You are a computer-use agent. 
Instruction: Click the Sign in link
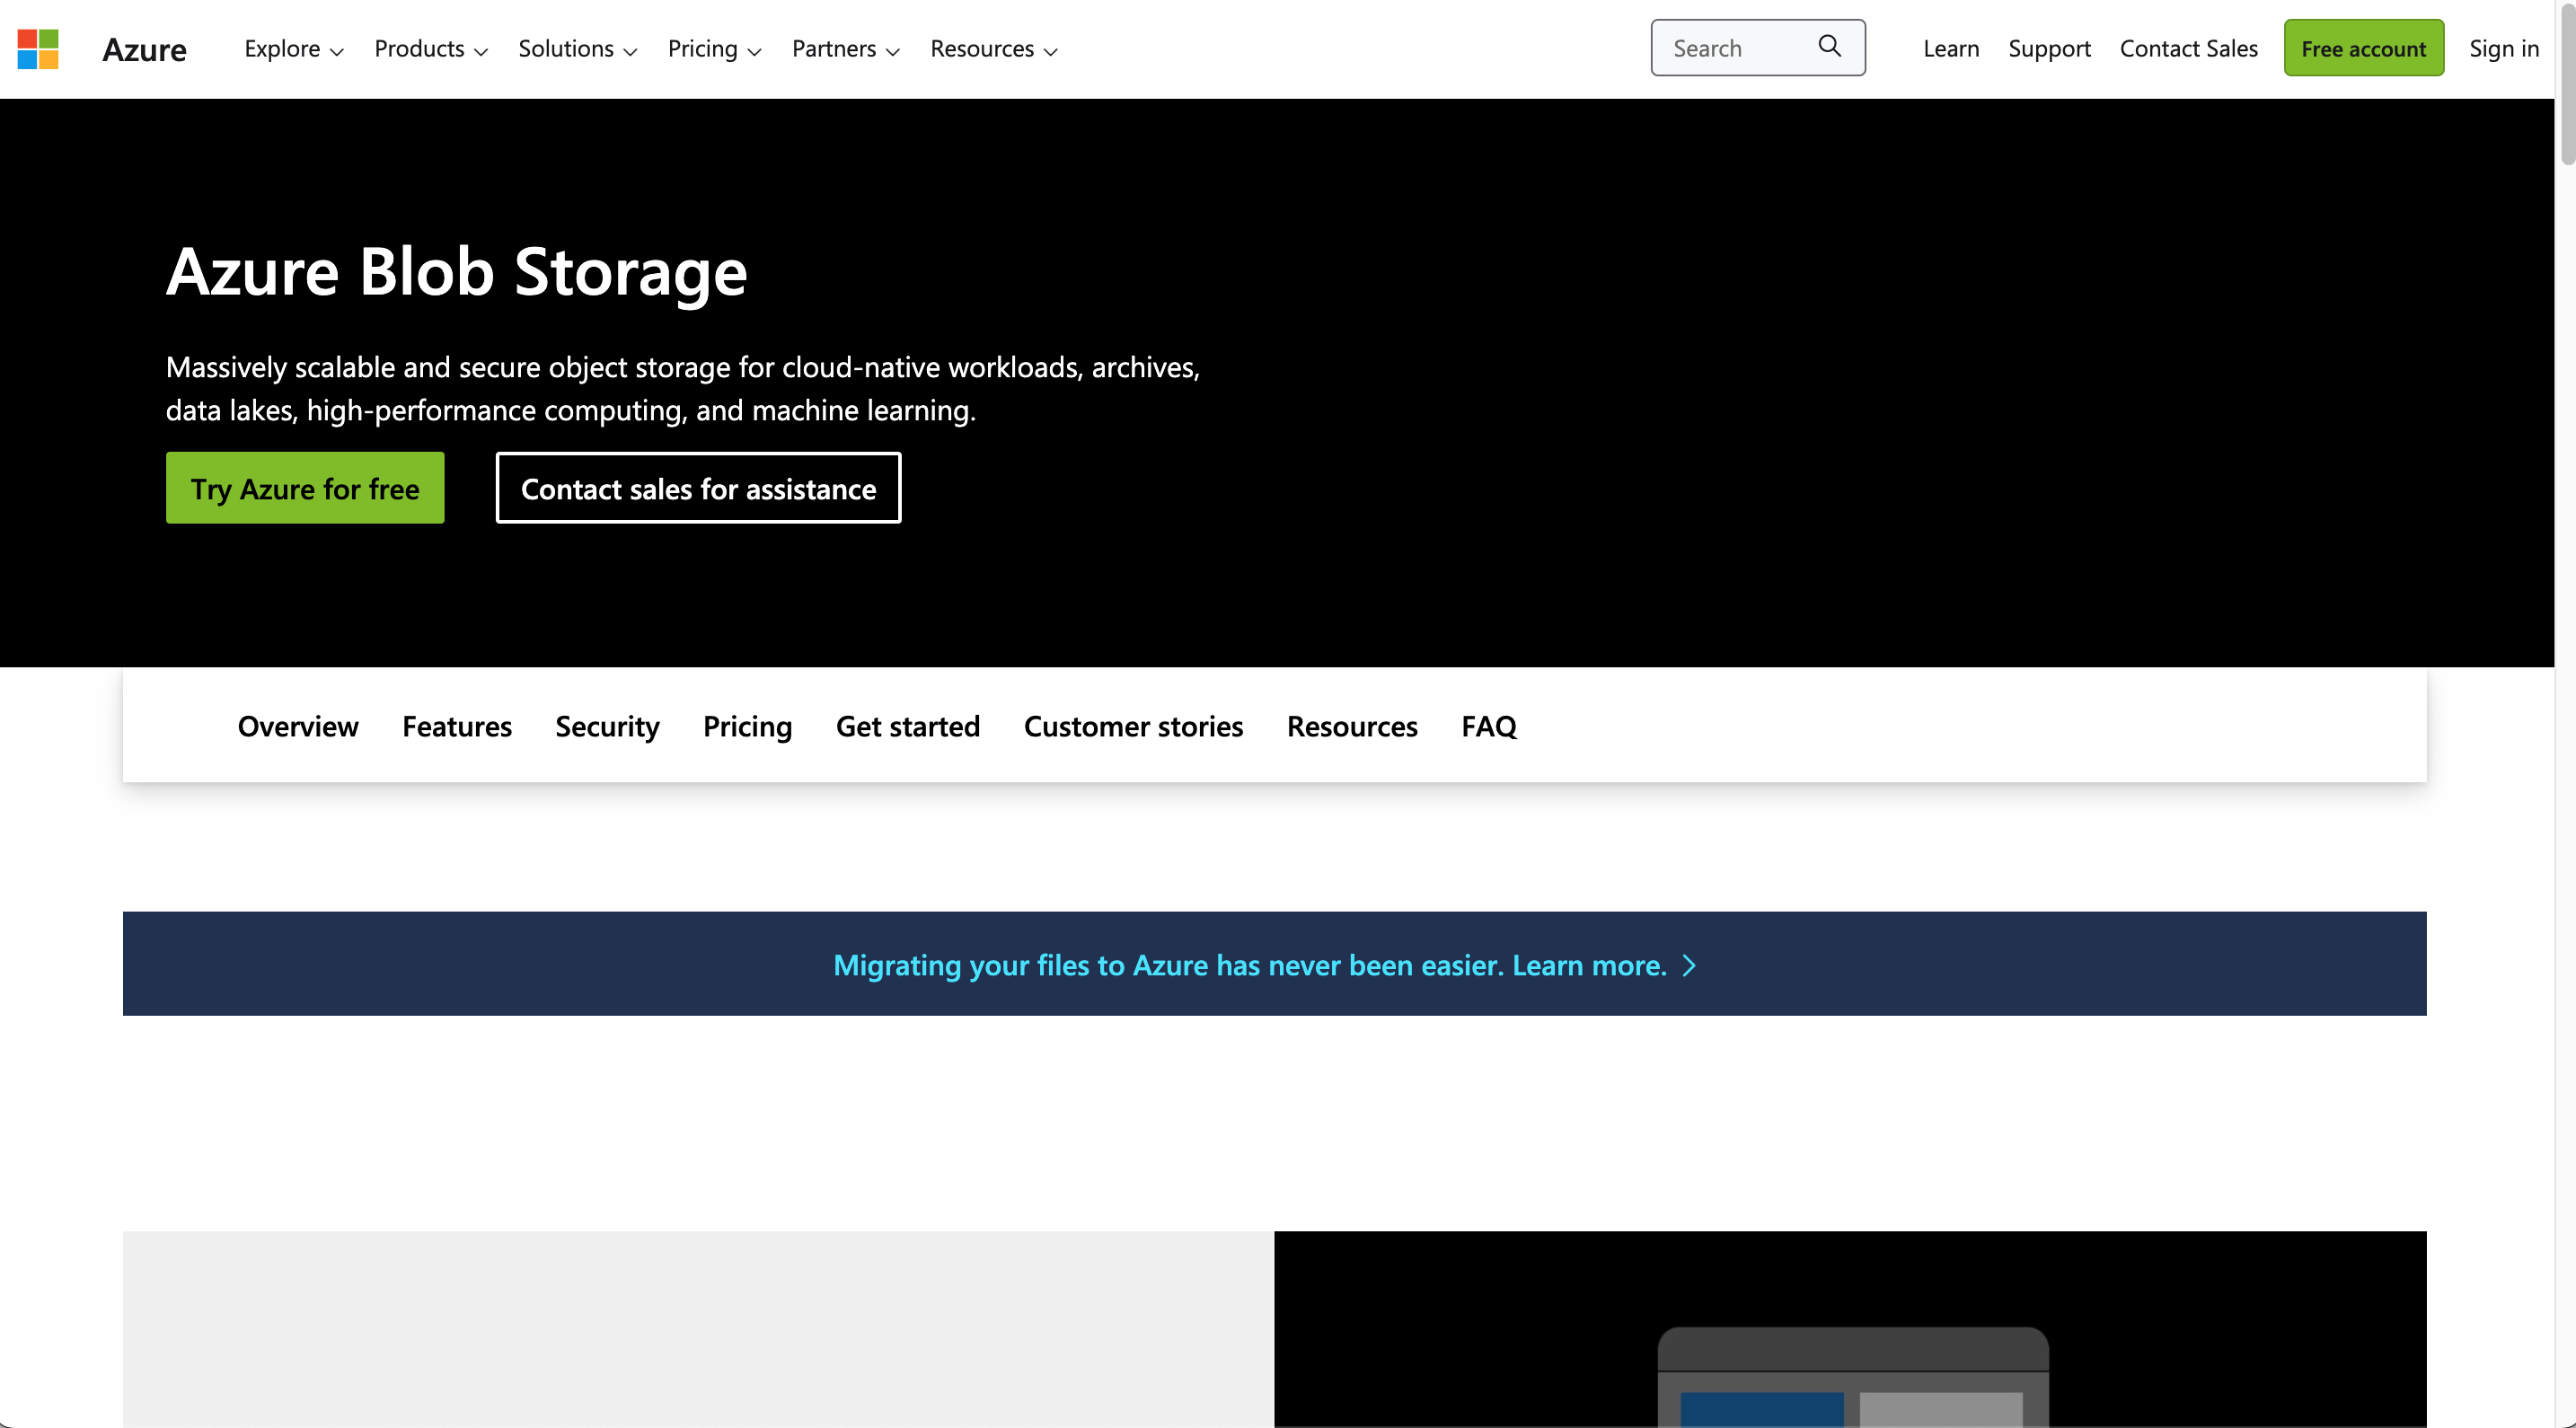pos(2503,49)
